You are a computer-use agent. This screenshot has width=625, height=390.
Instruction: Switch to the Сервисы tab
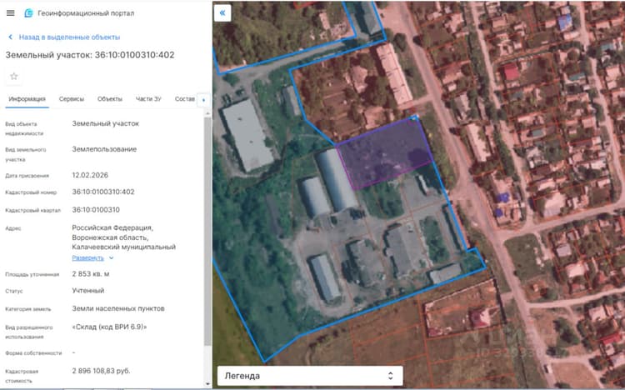(x=72, y=99)
